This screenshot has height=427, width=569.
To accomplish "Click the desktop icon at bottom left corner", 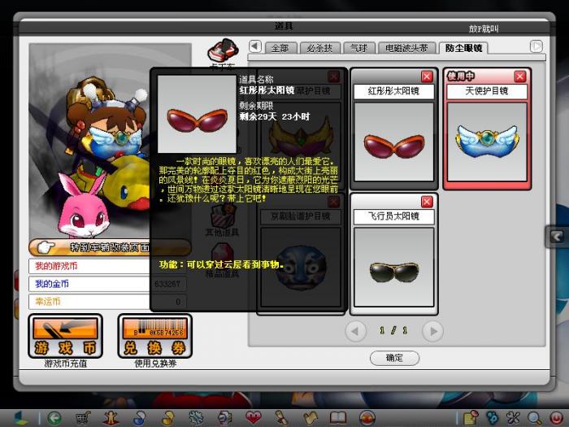I will coord(21,418).
